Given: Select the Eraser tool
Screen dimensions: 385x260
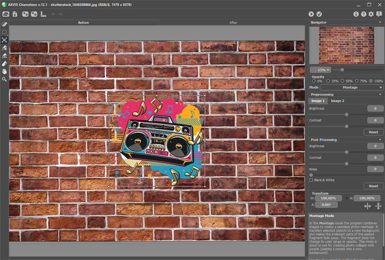Looking at the screenshot, I should click(x=5, y=64).
